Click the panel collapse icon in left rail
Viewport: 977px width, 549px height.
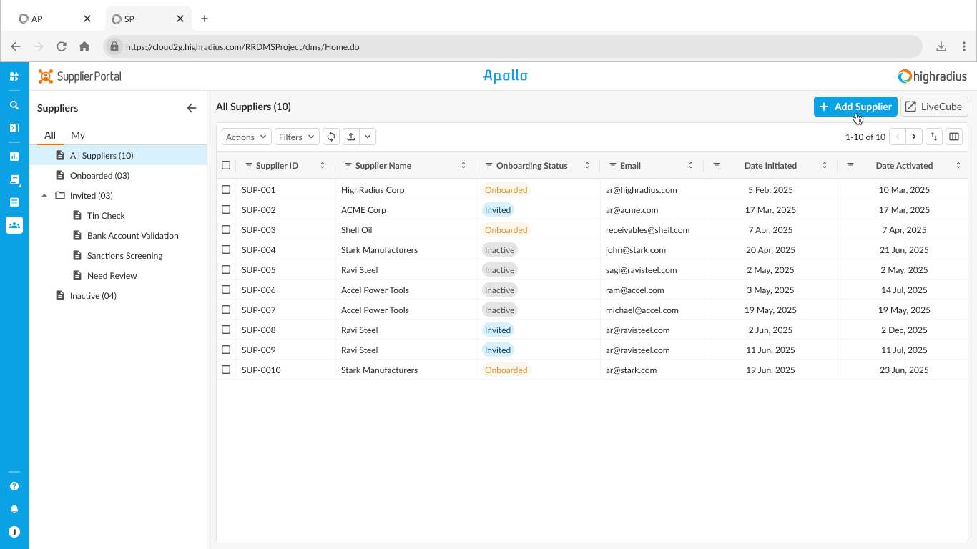pos(14,128)
